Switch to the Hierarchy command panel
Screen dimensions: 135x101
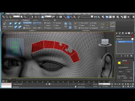click(x=123, y=33)
